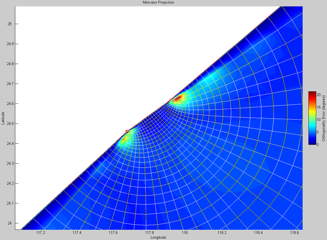Screen dimensions: 327x240
Task: Click colorbar tick label "0"
Action: click(x=318, y=144)
